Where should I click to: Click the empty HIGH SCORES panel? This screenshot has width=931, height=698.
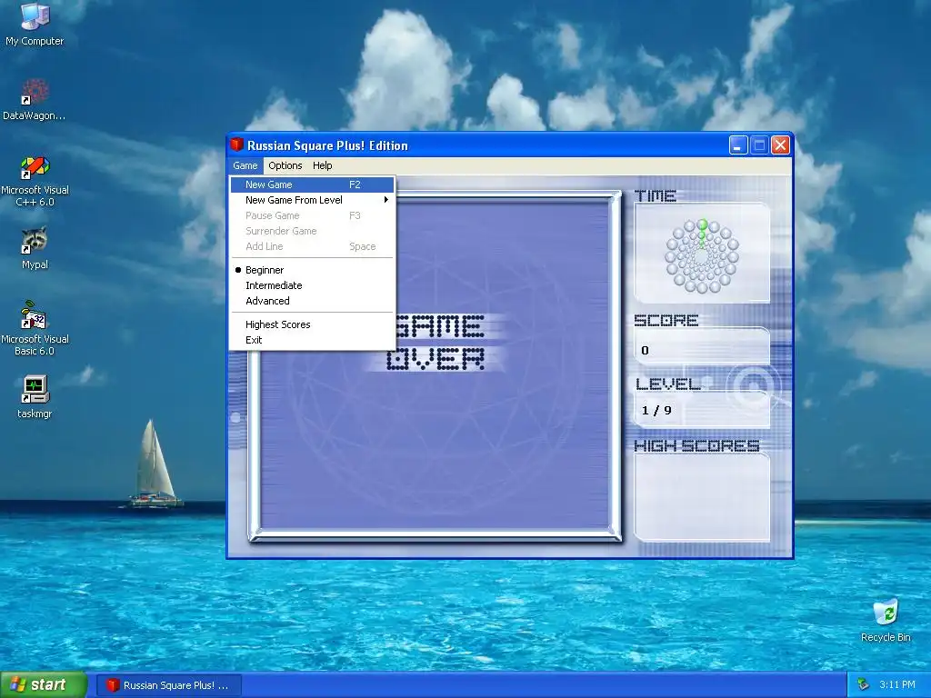[703, 497]
